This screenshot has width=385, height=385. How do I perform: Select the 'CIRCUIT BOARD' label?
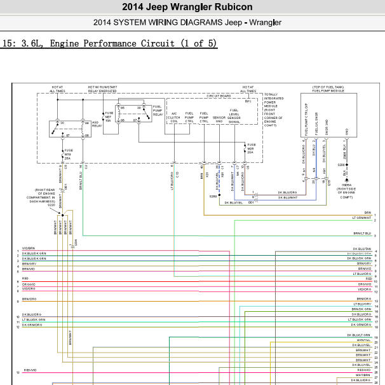point(219,96)
